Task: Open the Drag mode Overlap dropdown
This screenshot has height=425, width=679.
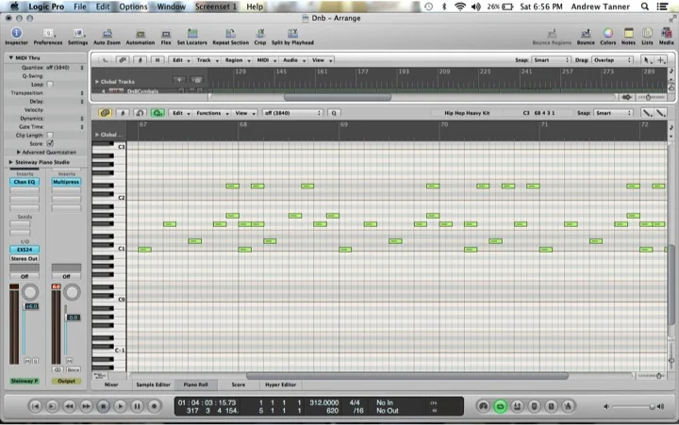Action: click(x=612, y=60)
